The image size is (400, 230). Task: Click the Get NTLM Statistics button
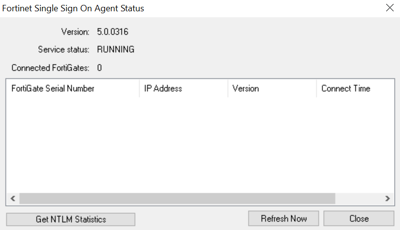71,219
